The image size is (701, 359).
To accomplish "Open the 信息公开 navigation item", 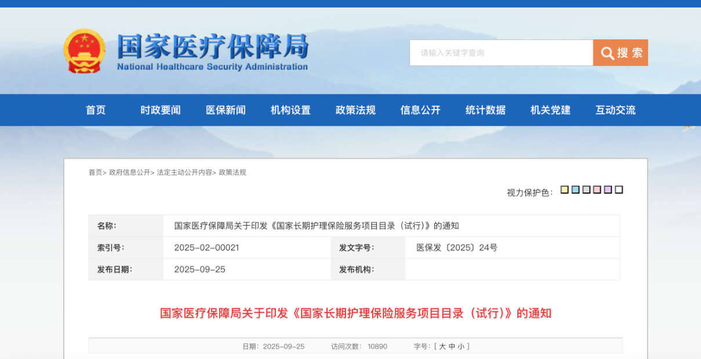I will click(420, 110).
